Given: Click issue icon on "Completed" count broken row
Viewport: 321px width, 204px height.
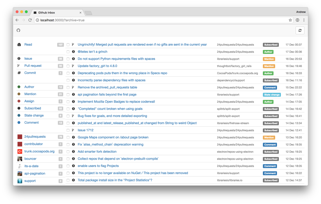Looking at the screenshot, I should (x=73, y=109).
